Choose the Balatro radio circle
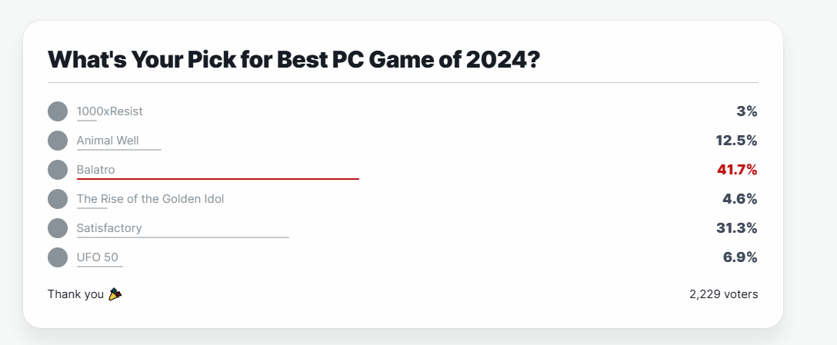Viewport: 837px width, 345px height. (58, 170)
